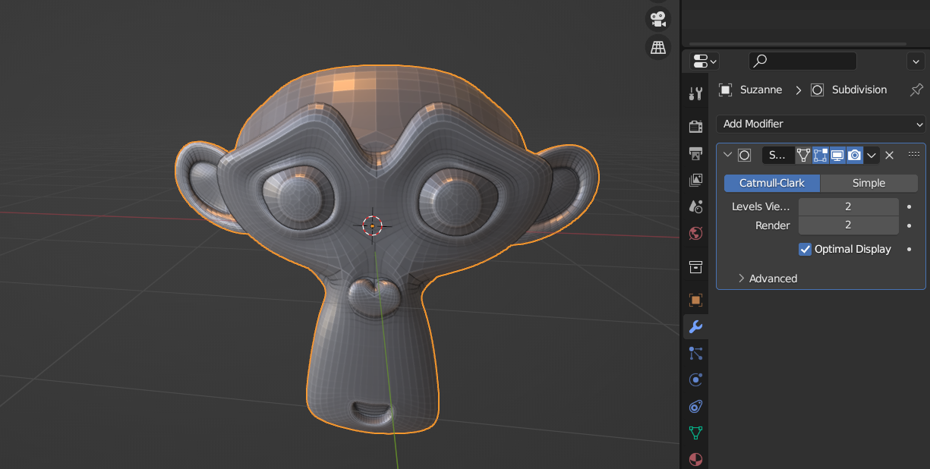Open the modifier extras dropdown arrow
The height and width of the screenshot is (469, 930).
tap(872, 155)
